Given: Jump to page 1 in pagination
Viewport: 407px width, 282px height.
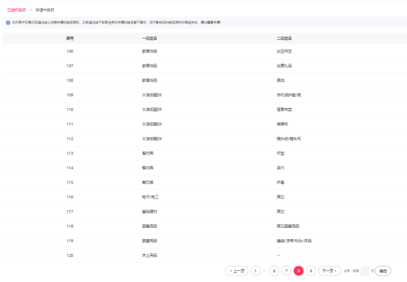Looking at the screenshot, I should 256,271.
